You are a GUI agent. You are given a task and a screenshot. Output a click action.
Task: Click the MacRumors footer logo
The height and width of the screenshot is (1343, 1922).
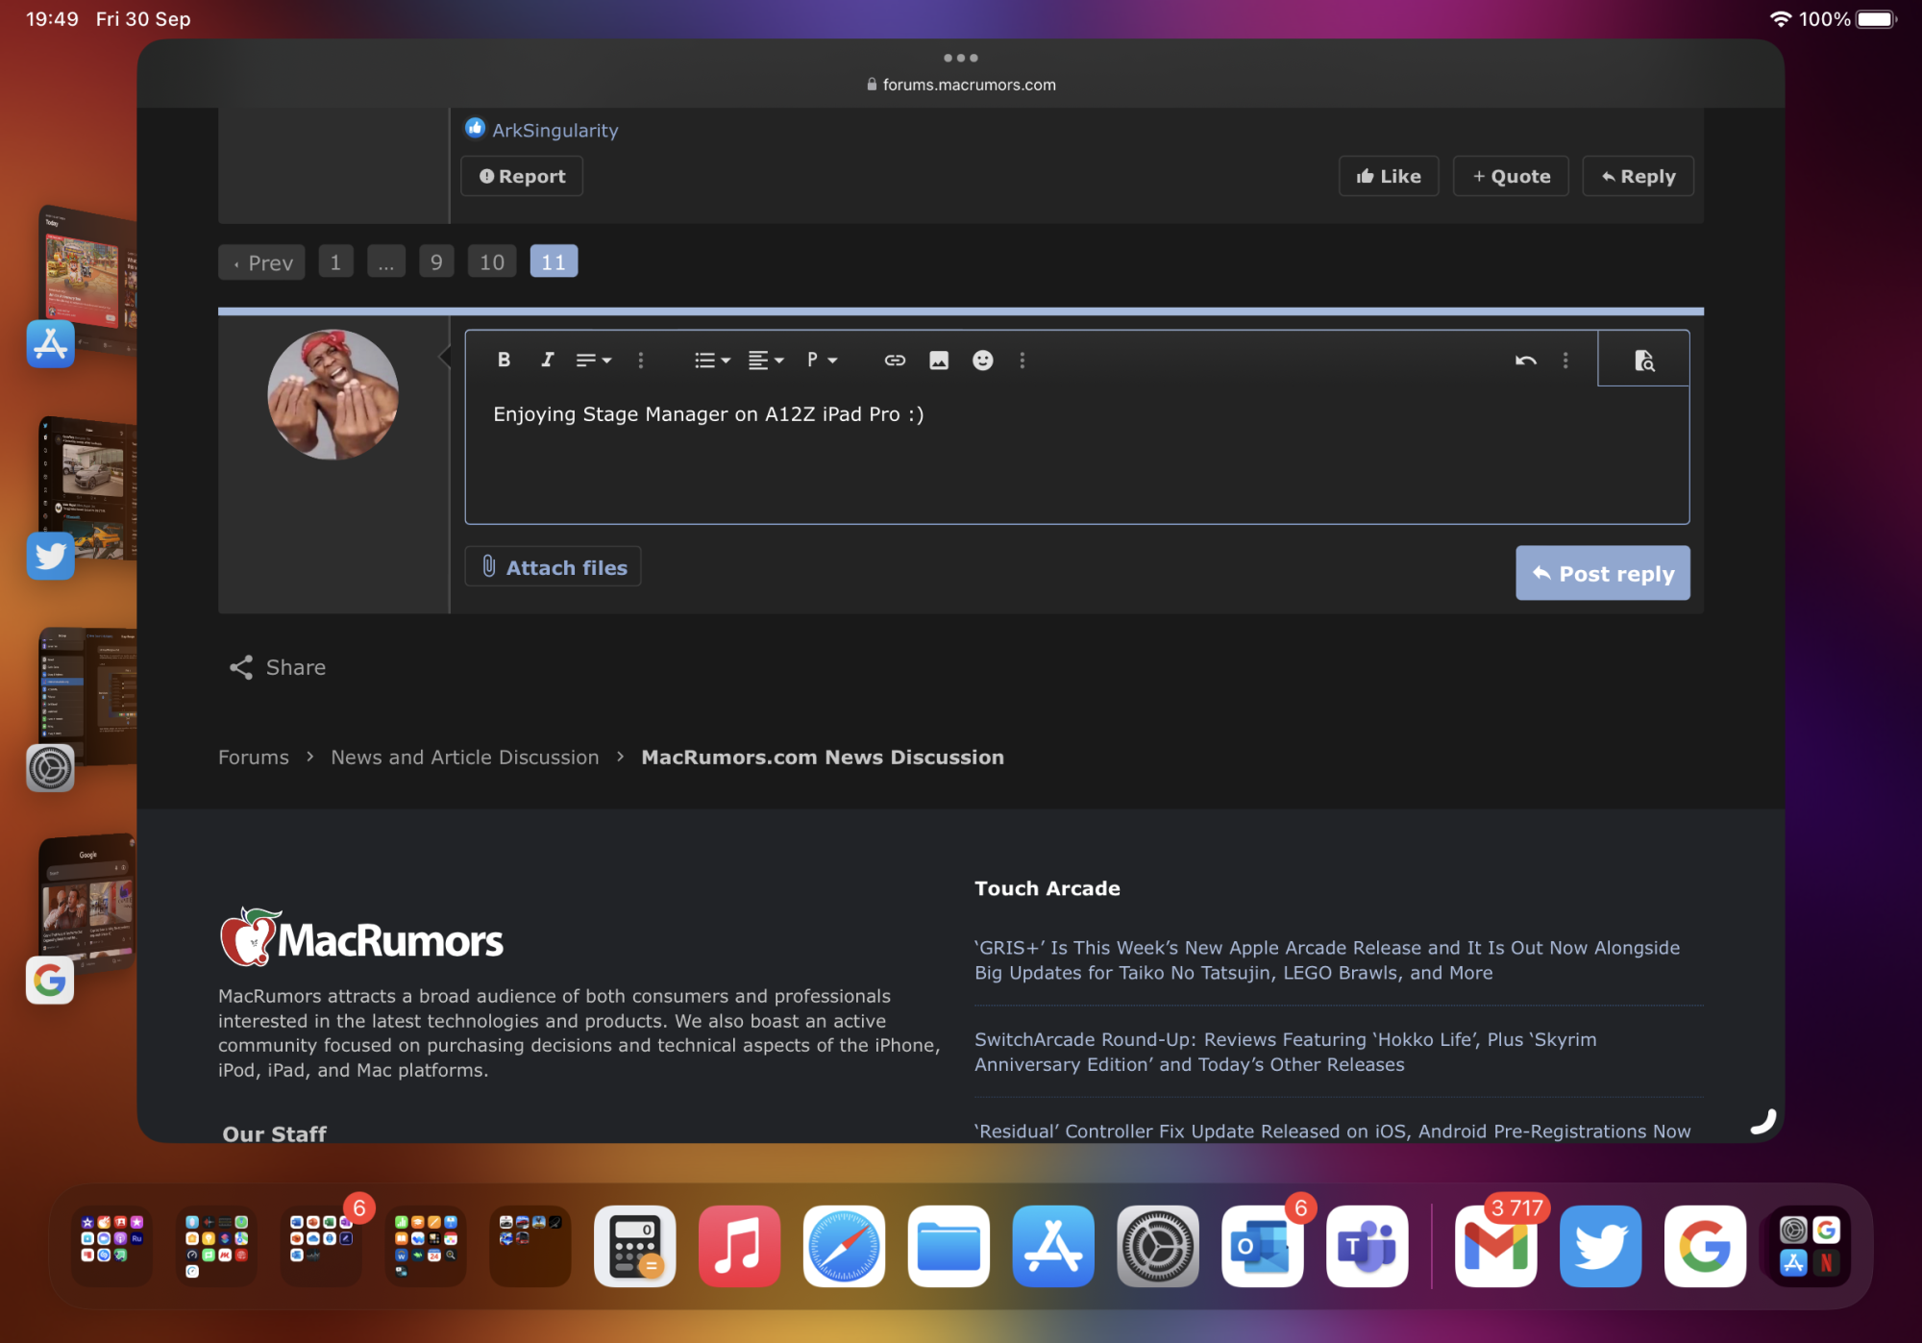(x=361, y=936)
